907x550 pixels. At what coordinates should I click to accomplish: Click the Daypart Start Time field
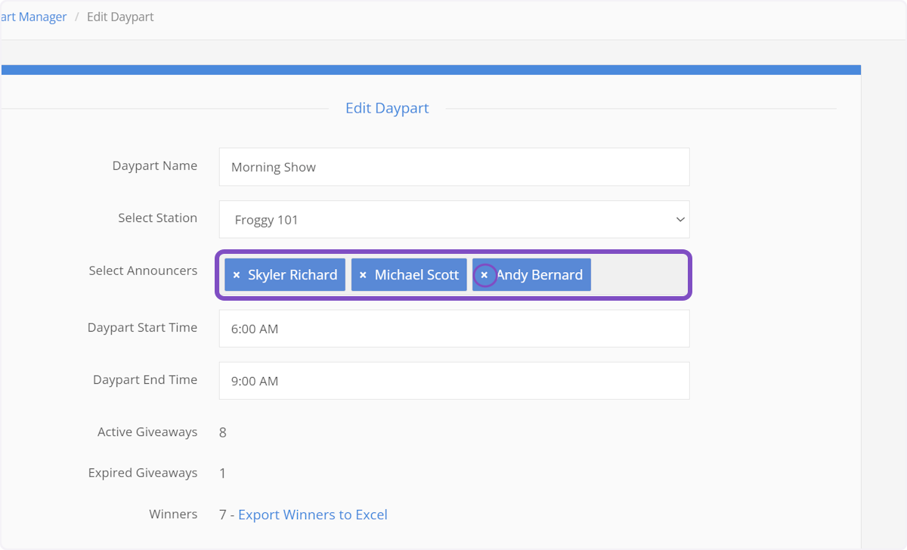[x=453, y=328]
